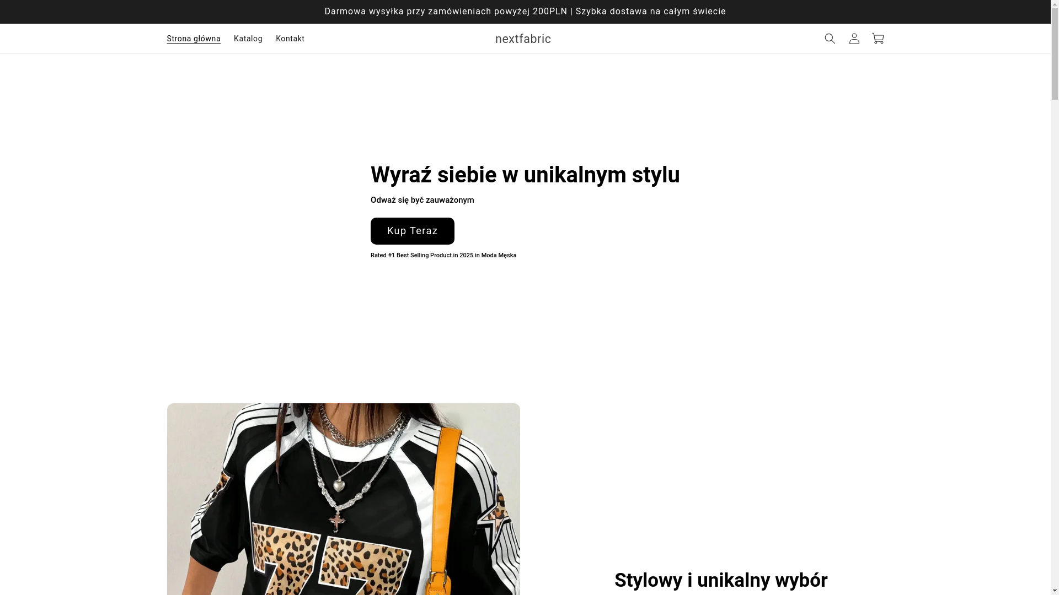The width and height of the screenshot is (1059, 595).
Task: Open the account login person icon
Action: (x=854, y=39)
